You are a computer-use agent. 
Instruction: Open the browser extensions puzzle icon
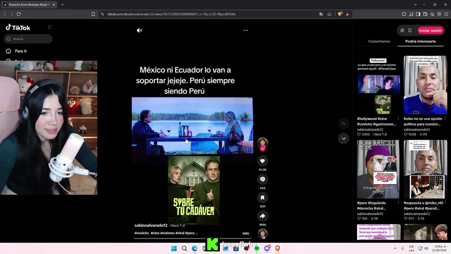tap(404, 14)
